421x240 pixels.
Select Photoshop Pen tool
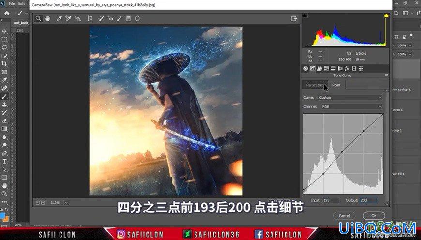[x=4, y=153]
